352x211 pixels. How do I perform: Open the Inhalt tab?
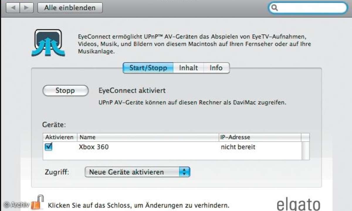(188, 68)
